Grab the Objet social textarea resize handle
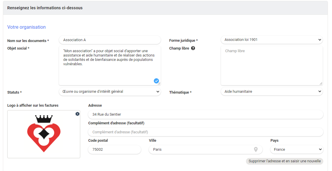Viewport: 332px width, 171px height. 159,83
